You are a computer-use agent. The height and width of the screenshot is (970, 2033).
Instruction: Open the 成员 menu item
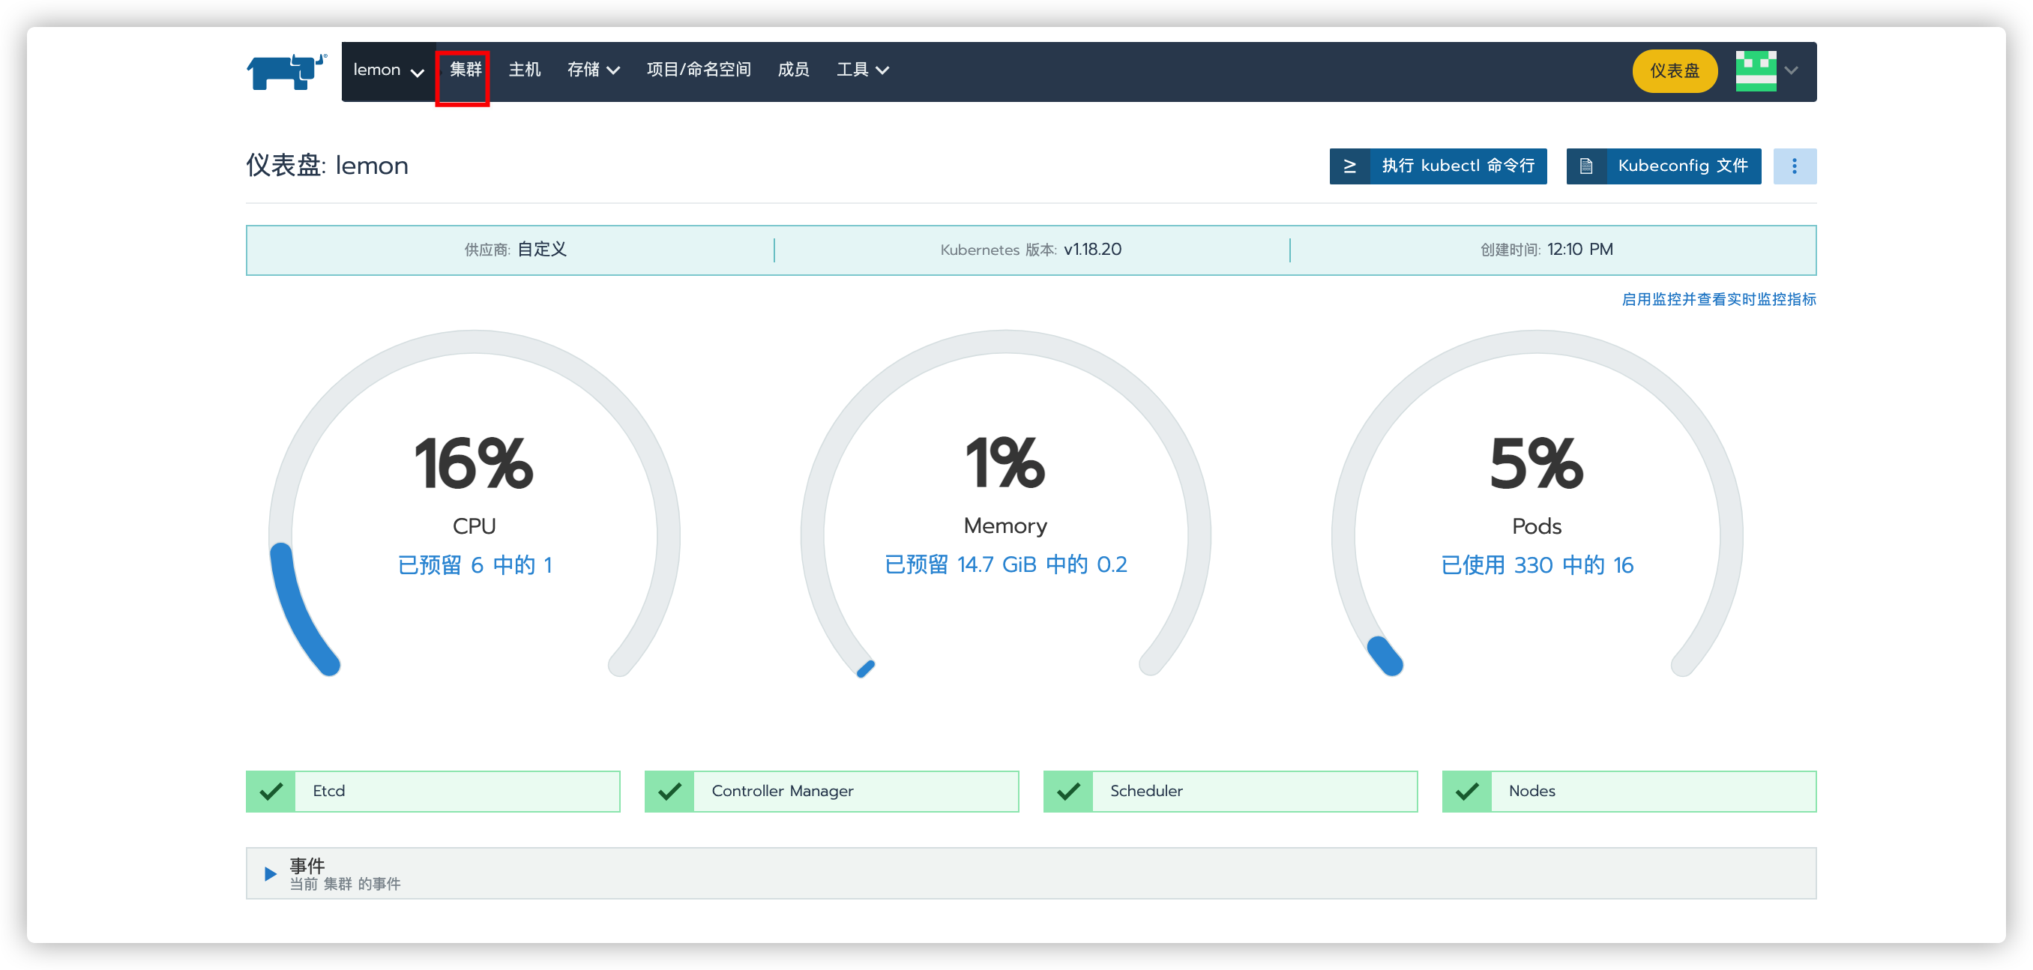pyautogui.click(x=793, y=70)
